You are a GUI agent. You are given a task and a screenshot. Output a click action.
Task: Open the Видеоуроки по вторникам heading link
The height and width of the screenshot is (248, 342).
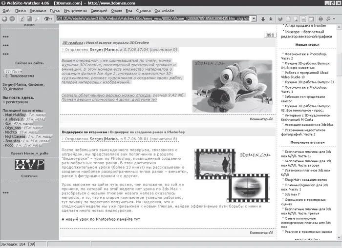[x=85, y=132]
